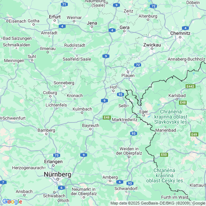
Task: Click the A73 highway shield above Erlangen
Action: coord(57,155)
